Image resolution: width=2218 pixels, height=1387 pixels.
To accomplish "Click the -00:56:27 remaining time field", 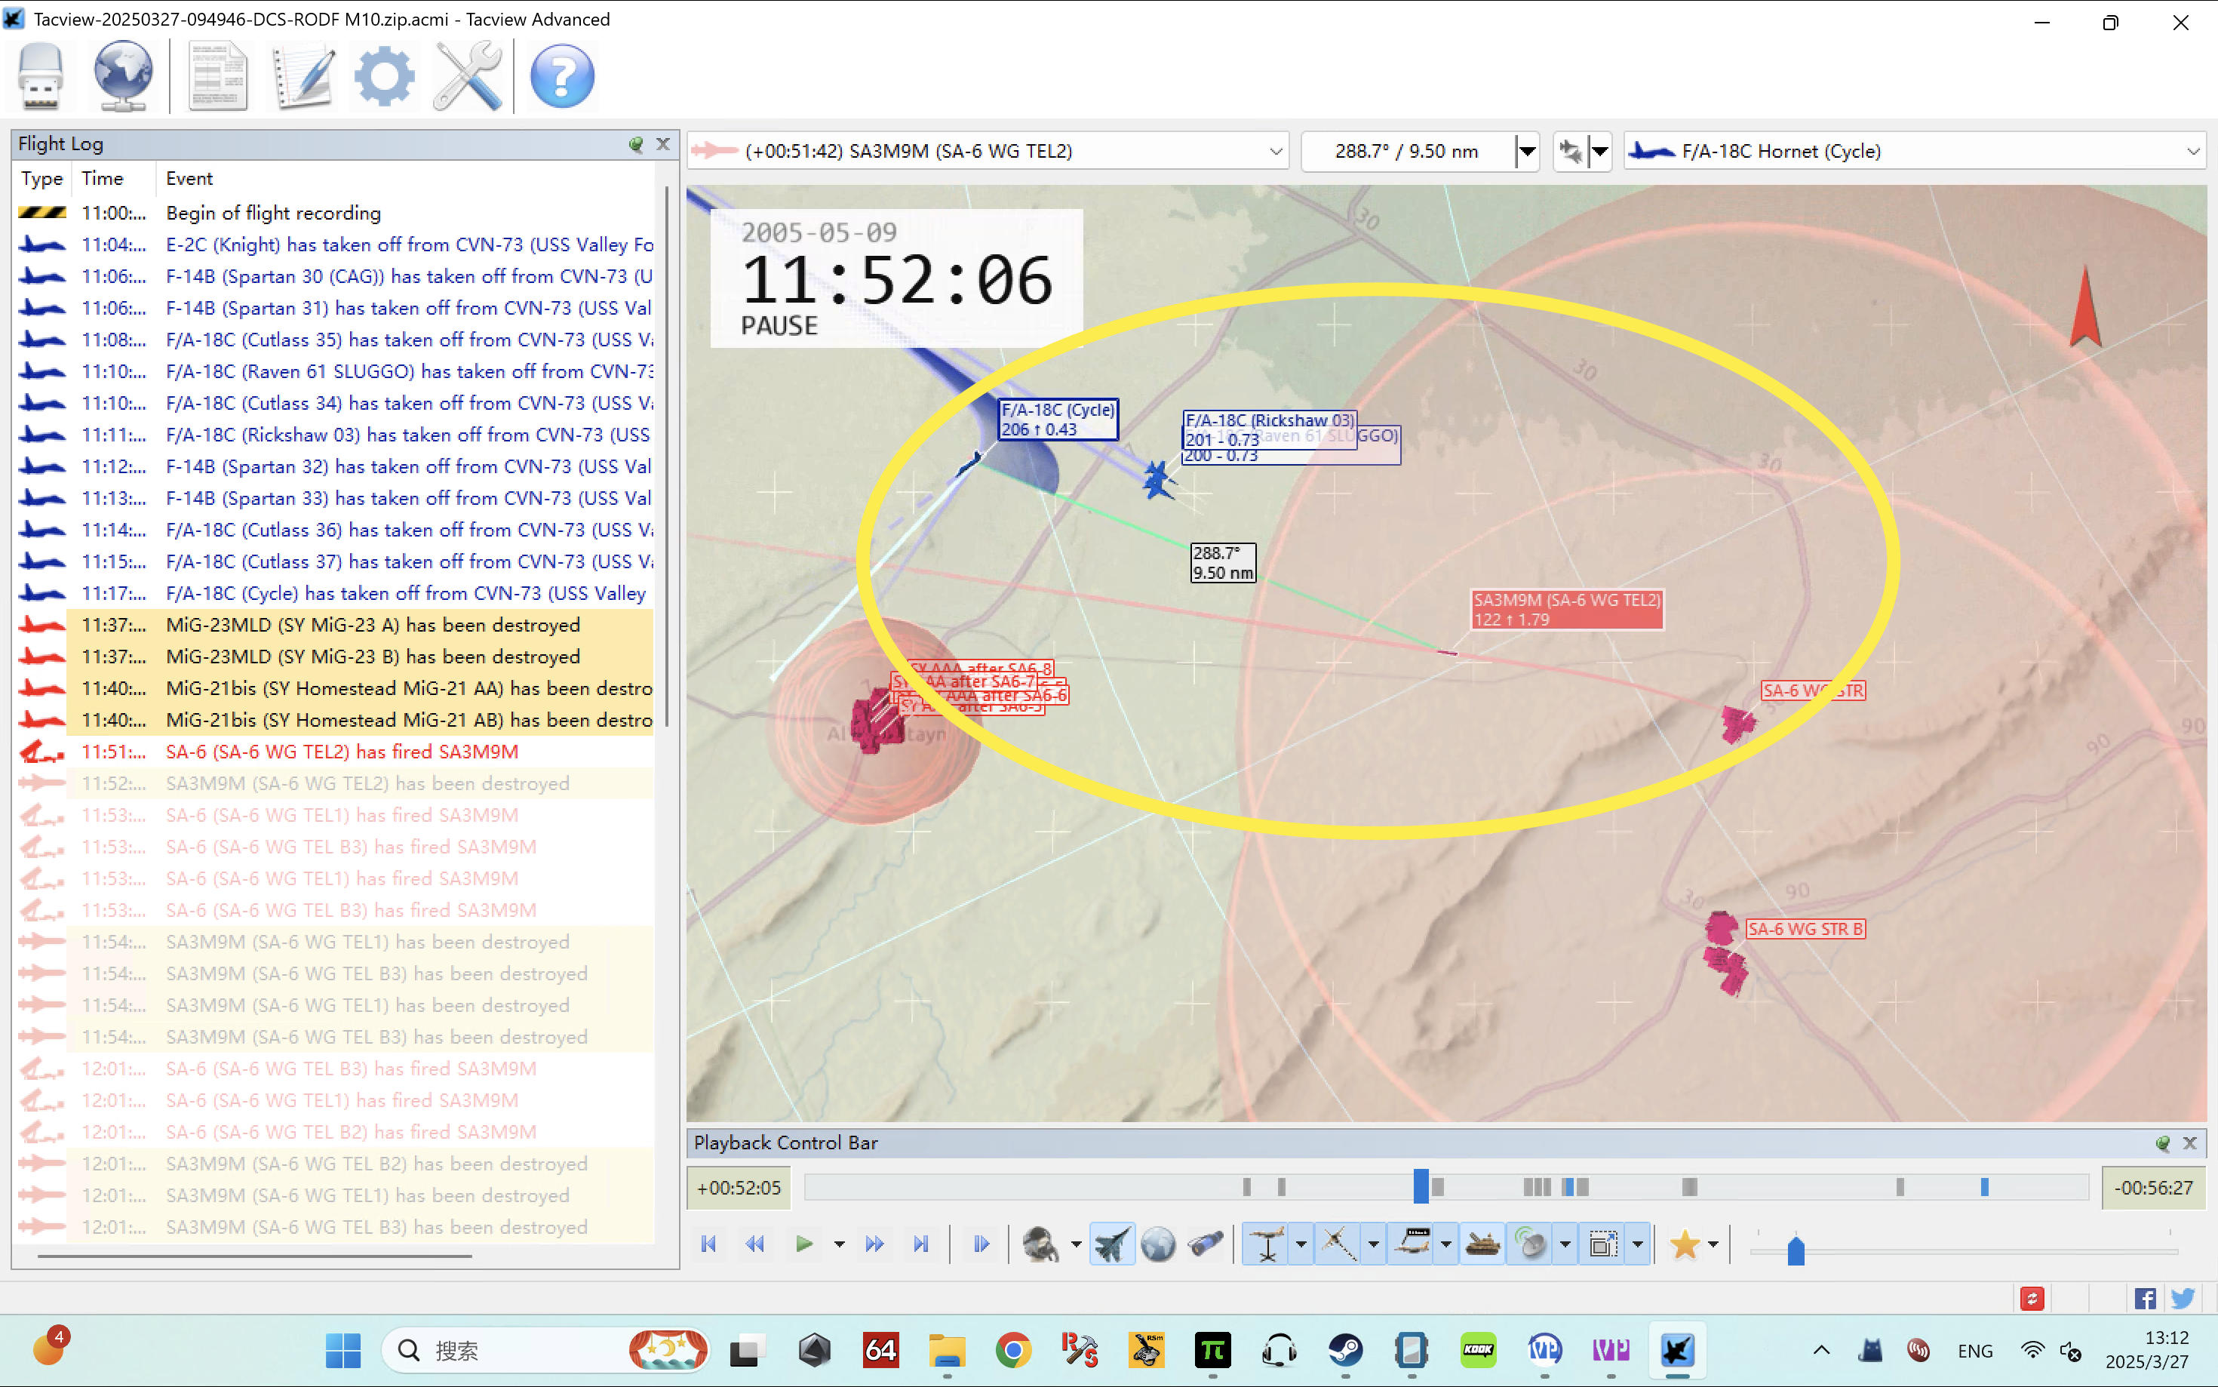I will (2153, 1187).
